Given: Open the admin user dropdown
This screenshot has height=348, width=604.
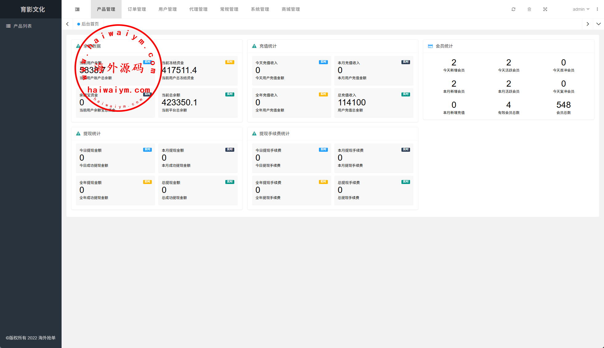Looking at the screenshot, I should click(x=581, y=9).
